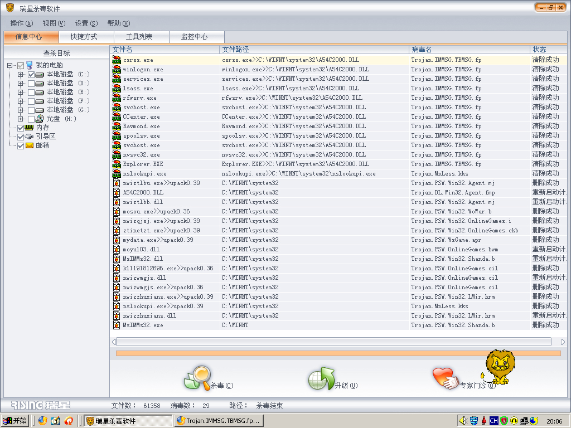Click the 开始 Start button
The image size is (571, 428).
click(x=15, y=421)
